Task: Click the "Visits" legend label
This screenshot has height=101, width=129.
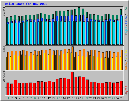Action: coord(126,55)
